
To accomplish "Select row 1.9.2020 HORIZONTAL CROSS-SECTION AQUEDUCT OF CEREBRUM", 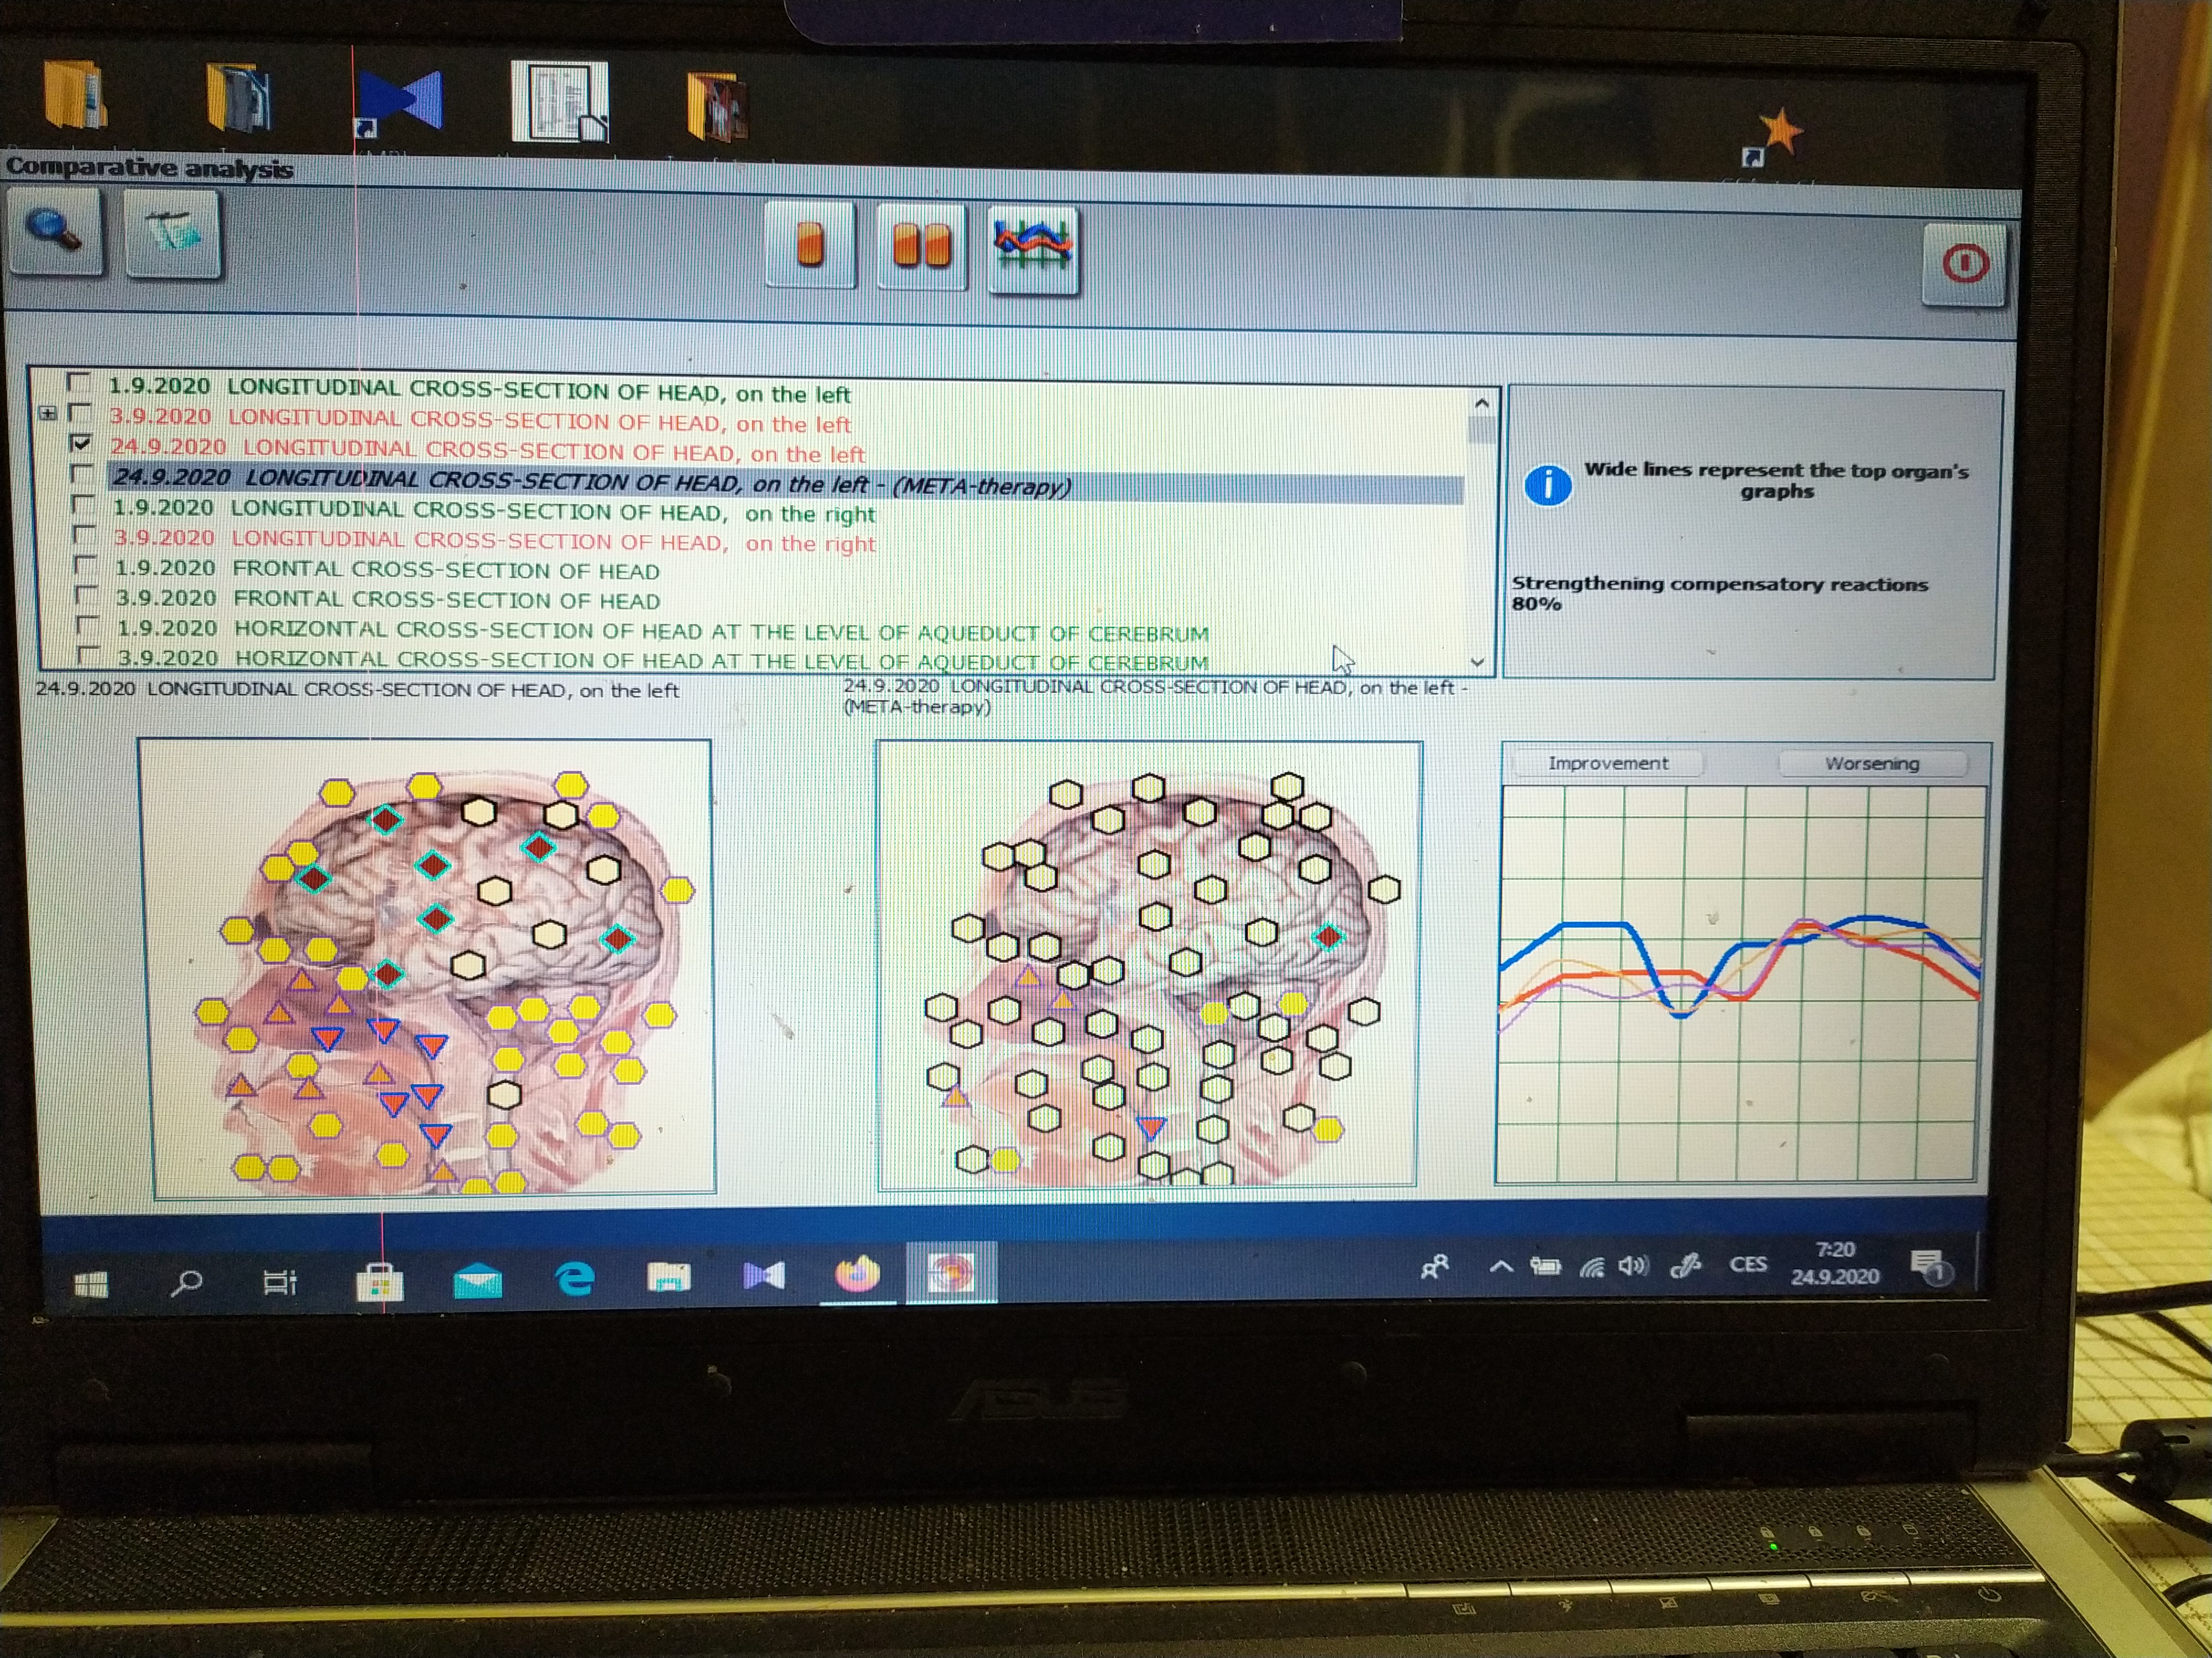I will (663, 631).
